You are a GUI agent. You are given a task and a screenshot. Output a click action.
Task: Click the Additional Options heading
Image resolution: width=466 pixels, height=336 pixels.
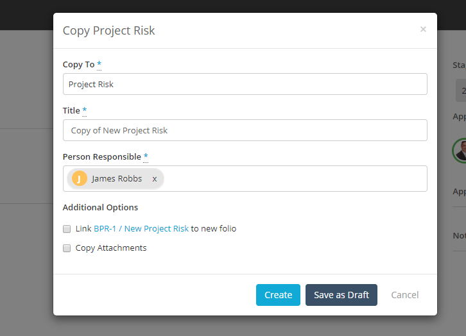(100, 207)
